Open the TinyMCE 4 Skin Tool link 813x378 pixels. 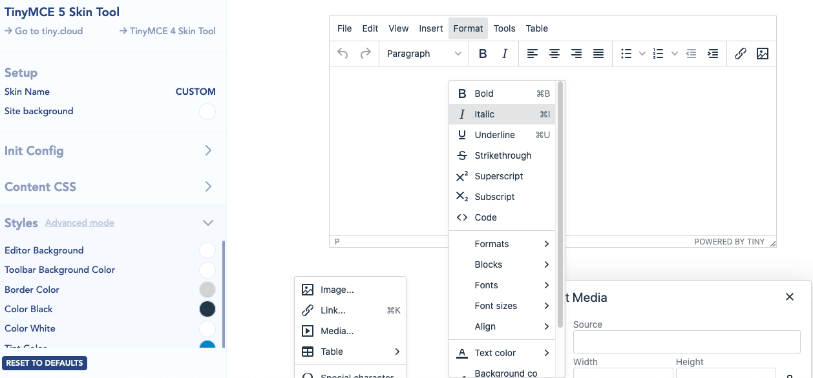click(x=167, y=30)
